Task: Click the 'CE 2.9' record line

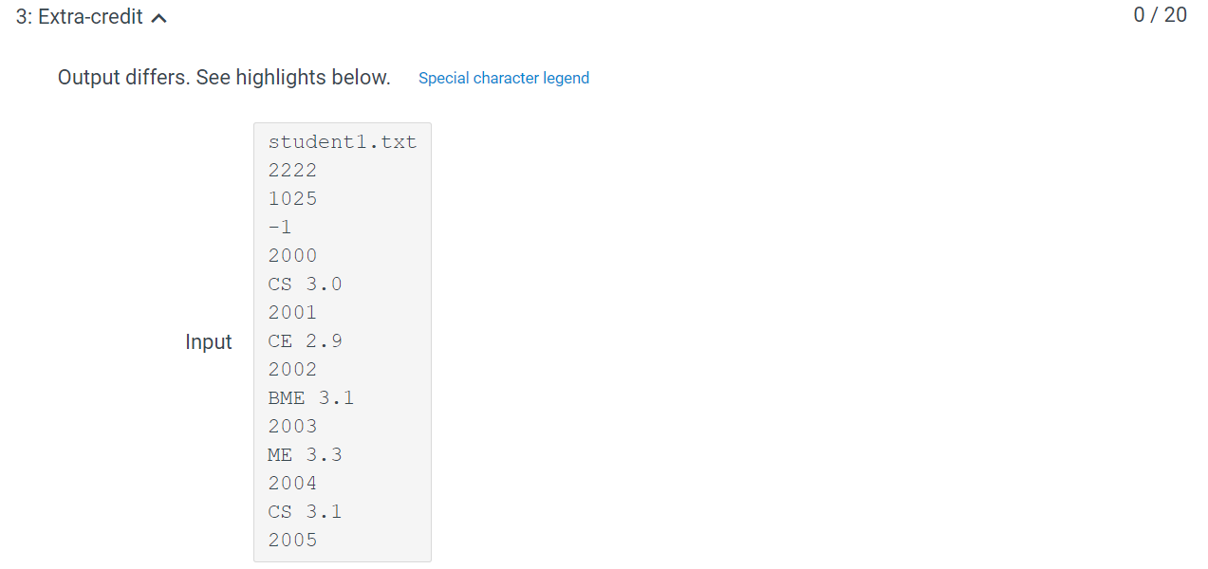Action: tap(305, 340)
